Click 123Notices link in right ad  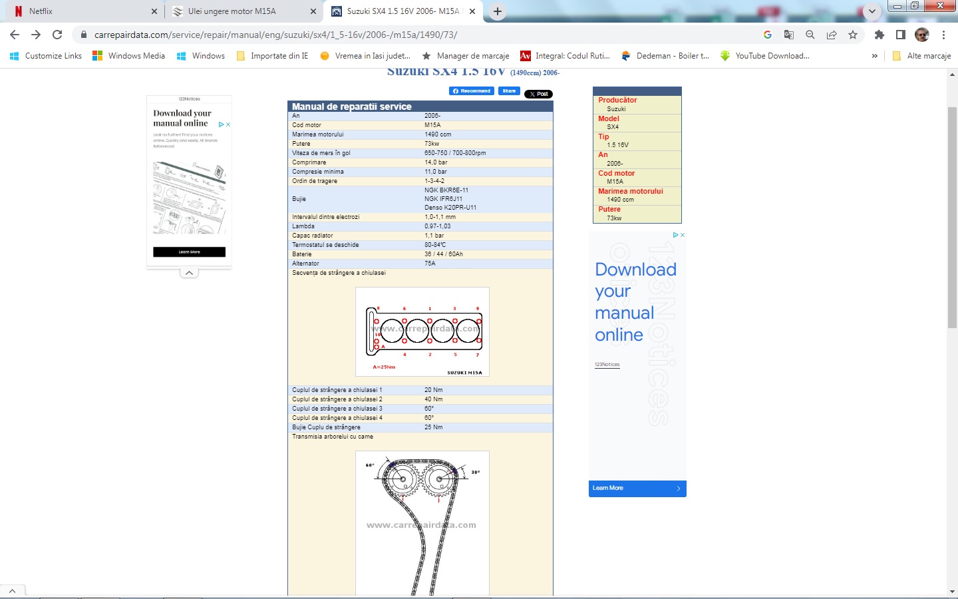coord(607,365)
